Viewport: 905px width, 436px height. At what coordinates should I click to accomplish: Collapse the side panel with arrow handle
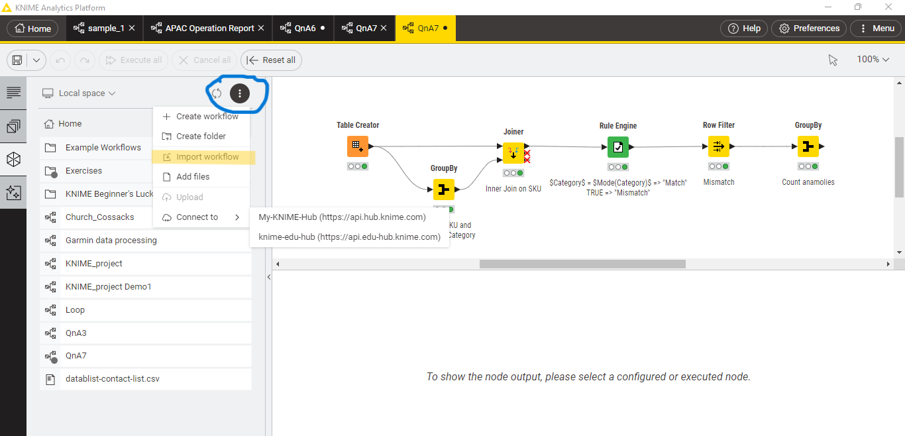269,277
